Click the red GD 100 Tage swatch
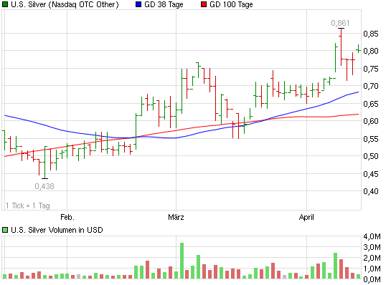 (204, 4)
